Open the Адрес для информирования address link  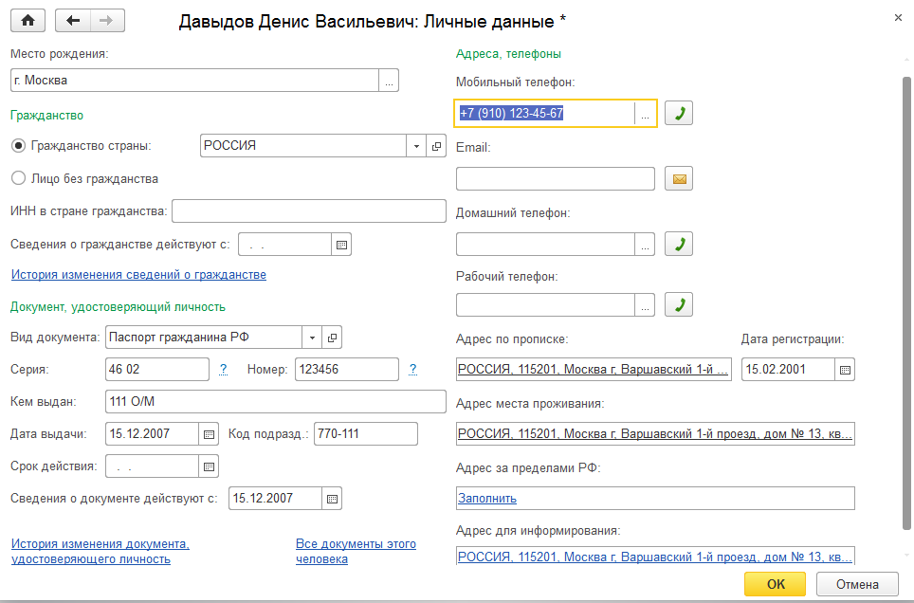point(655,557)
